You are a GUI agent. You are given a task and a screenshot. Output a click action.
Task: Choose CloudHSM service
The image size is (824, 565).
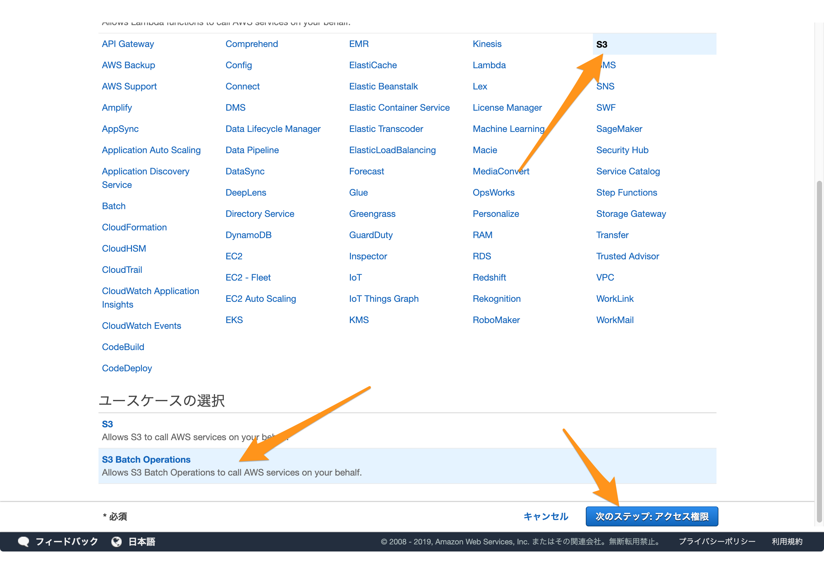124,248
